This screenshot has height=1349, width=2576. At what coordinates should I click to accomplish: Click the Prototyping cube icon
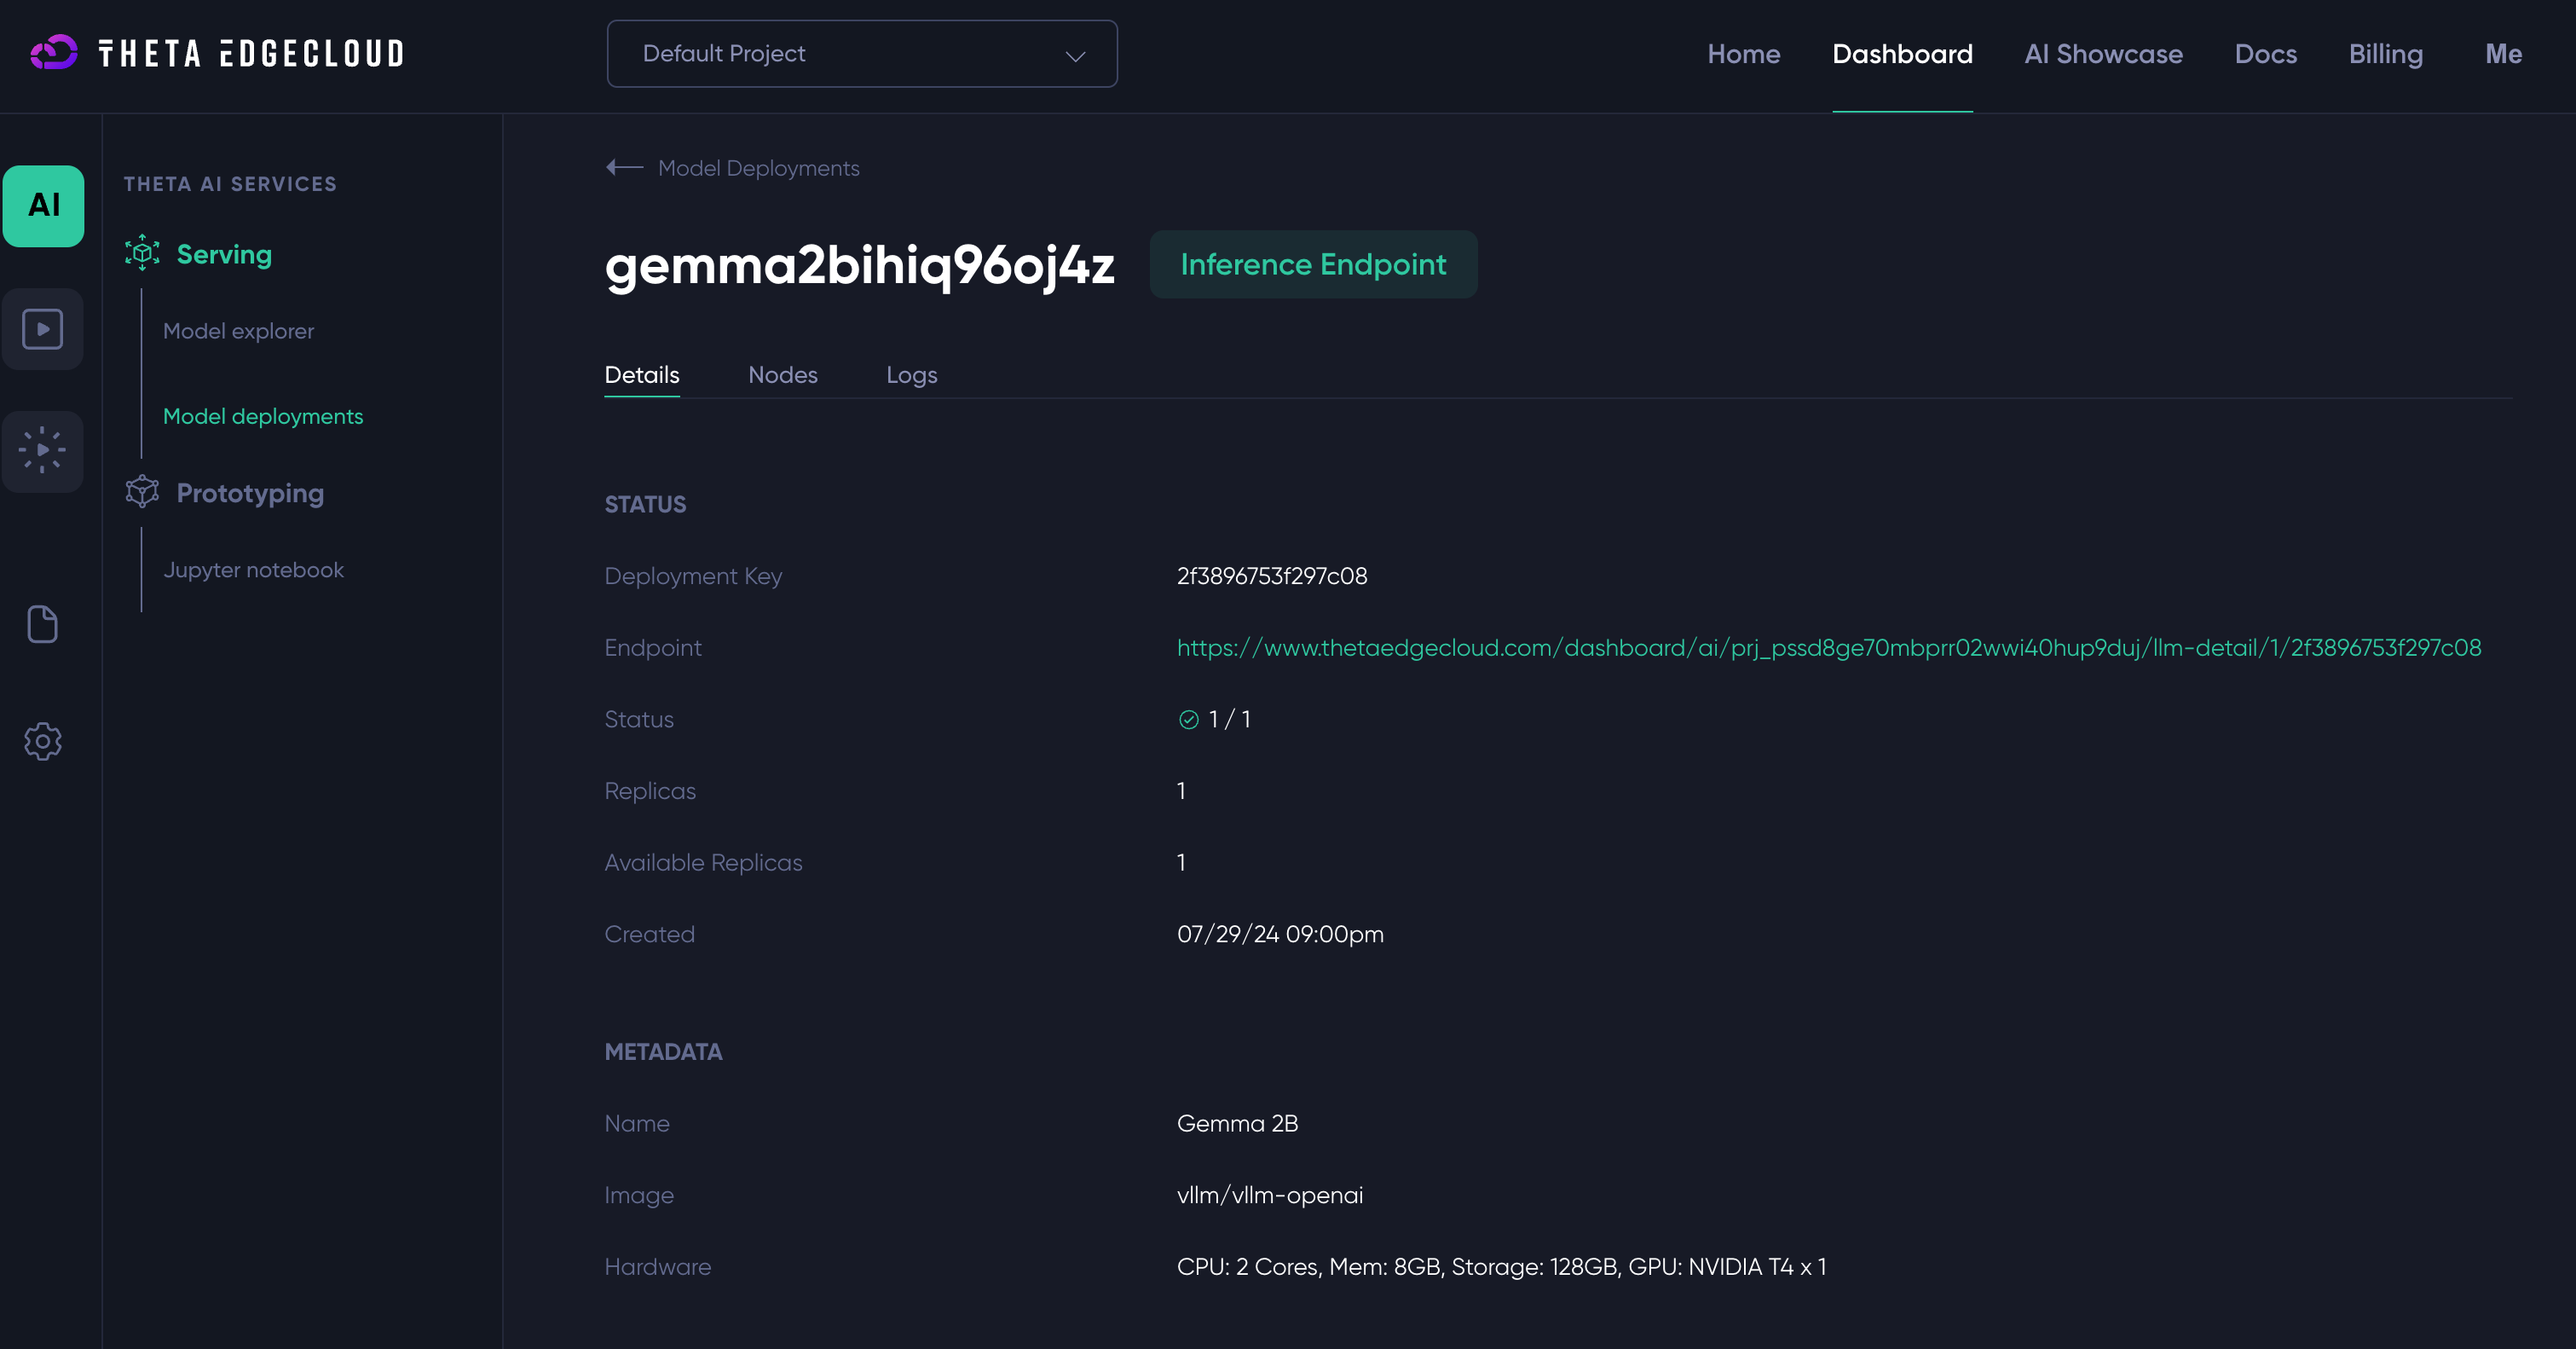tap(142, 492)
